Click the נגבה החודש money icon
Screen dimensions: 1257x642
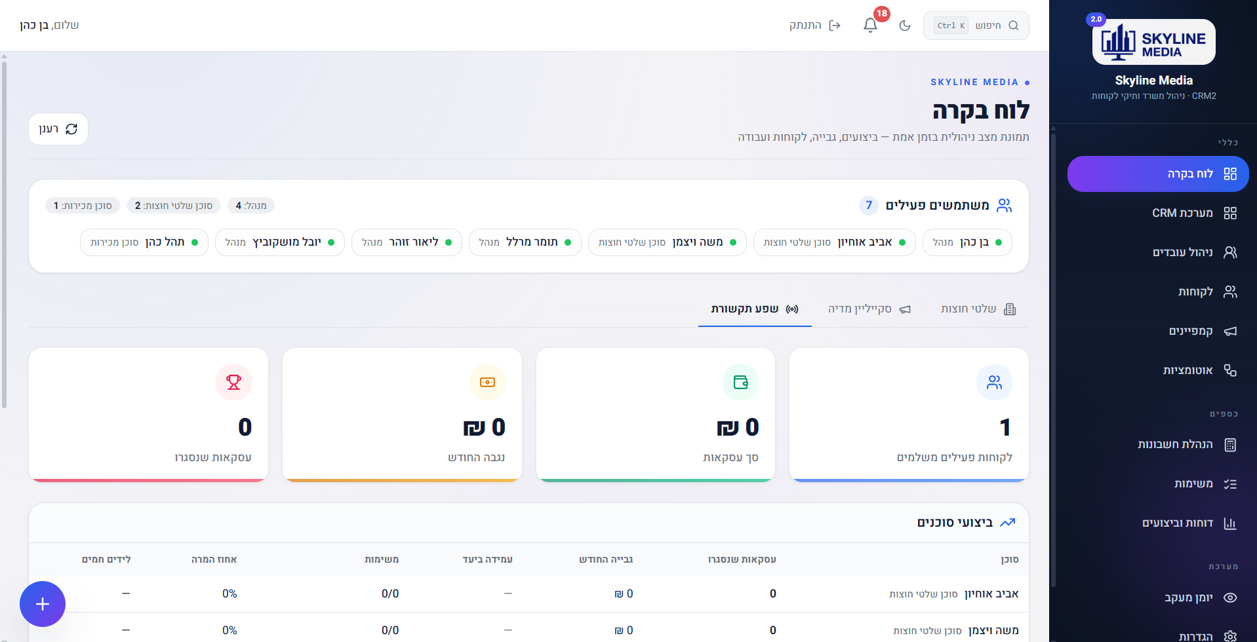tap(487, 383)
